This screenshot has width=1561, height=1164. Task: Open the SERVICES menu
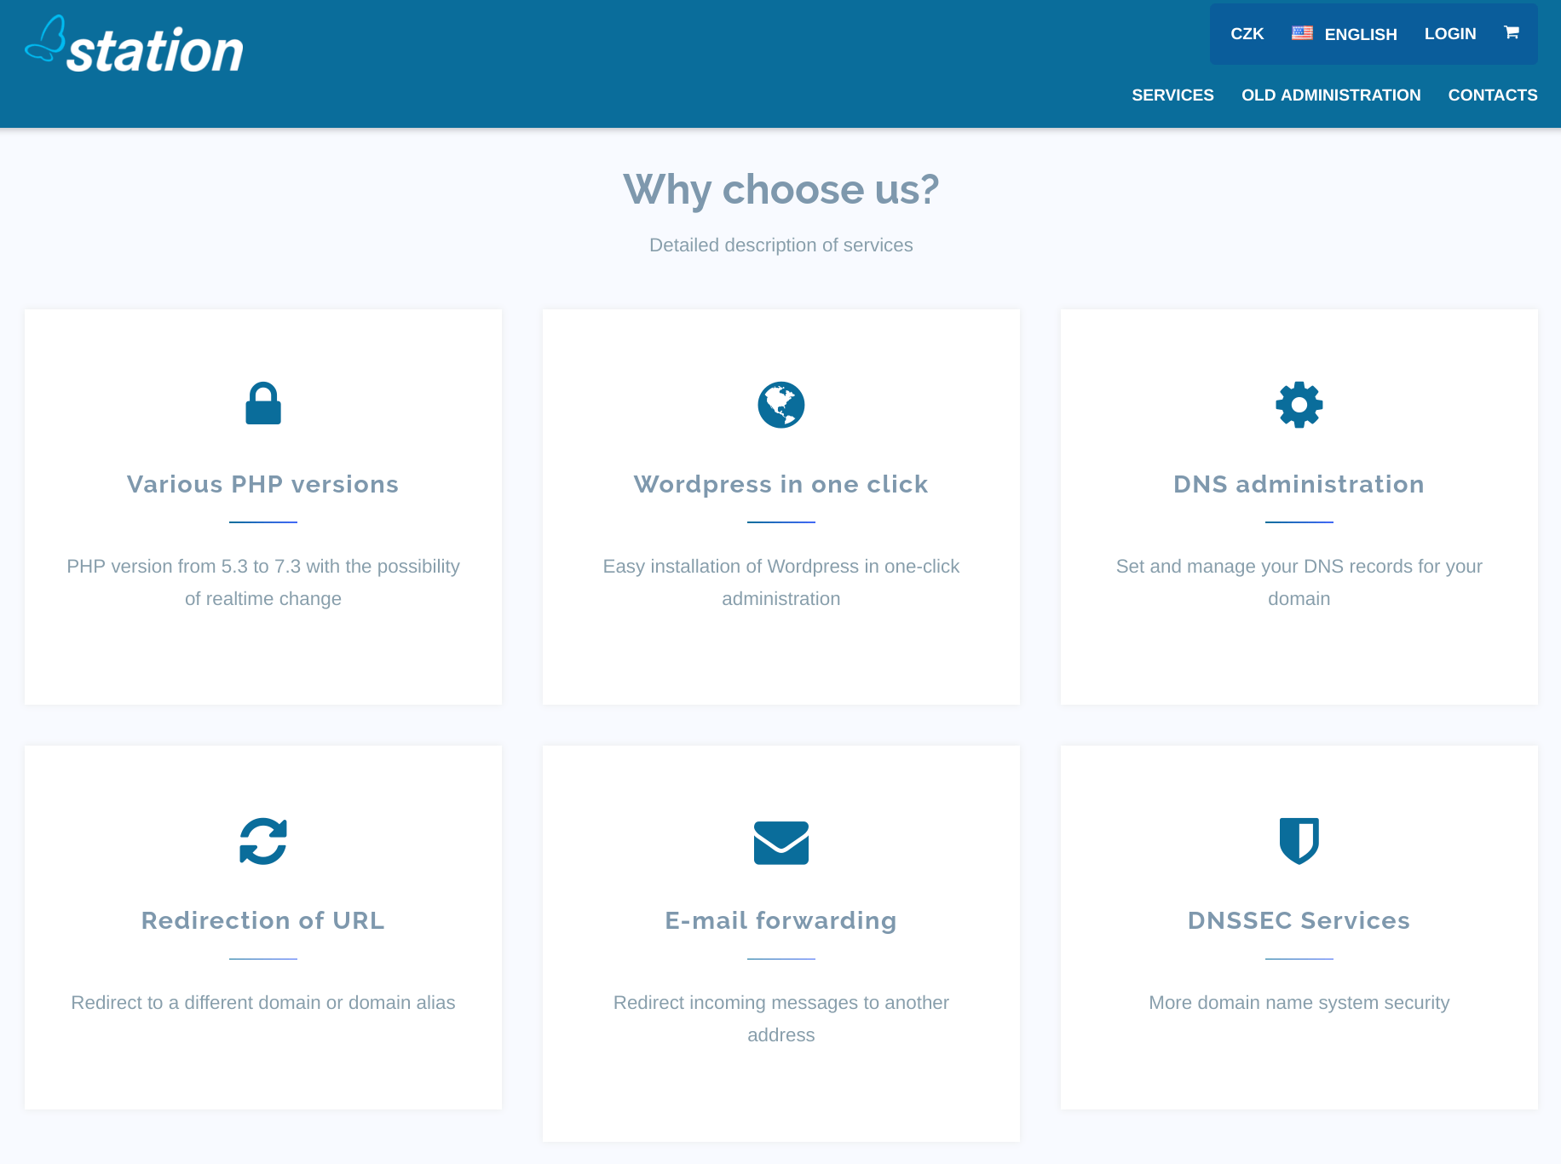(1172, 95)
